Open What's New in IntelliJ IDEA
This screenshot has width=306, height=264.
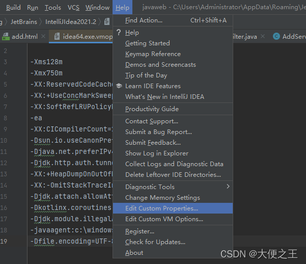click(x=173, y=97)
